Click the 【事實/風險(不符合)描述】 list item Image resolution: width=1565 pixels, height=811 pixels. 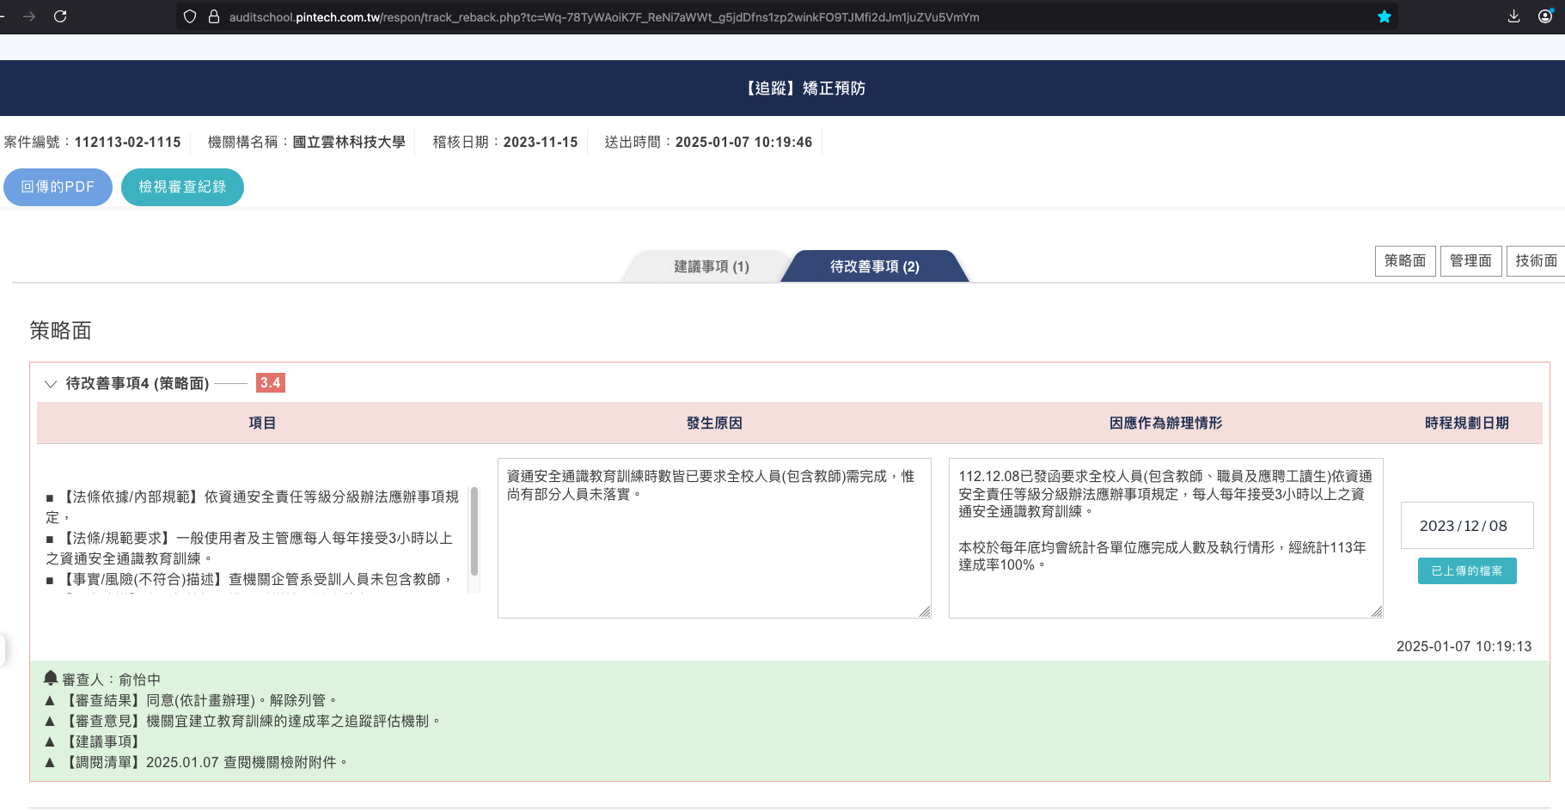pyautogui.click(x=249, y=579)
